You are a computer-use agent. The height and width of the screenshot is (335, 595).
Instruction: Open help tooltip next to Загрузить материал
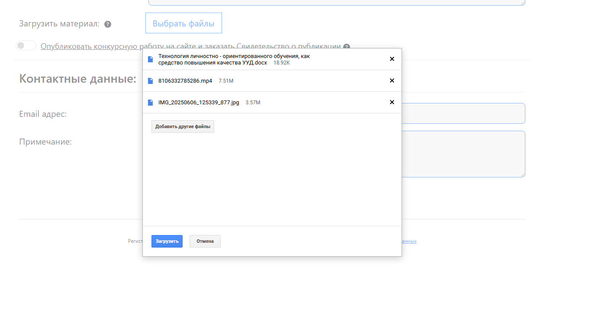click(108, 24)
